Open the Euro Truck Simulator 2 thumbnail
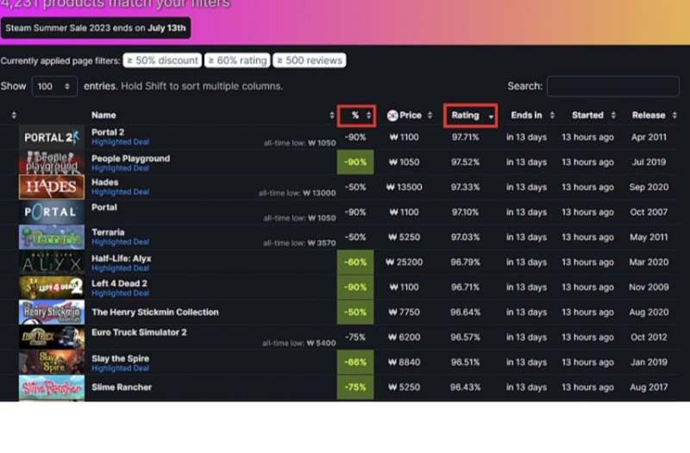Screen dimensions: 690x453 click(52, 338)
